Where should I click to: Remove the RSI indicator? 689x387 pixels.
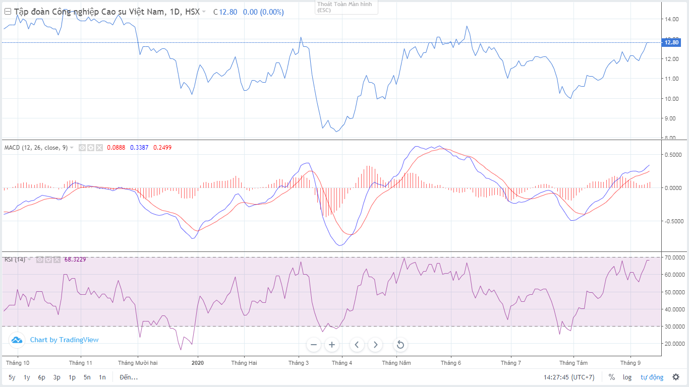coord(56,260)
